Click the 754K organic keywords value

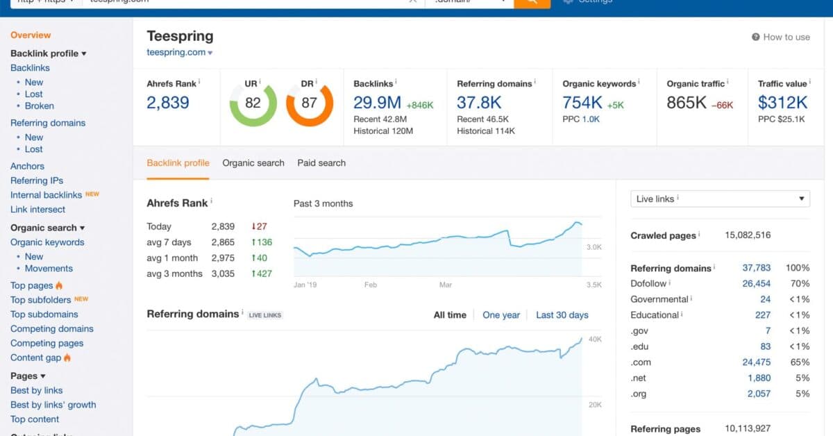click(582, 103)
